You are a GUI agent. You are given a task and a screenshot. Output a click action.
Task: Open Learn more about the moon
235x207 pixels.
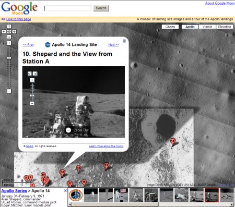(x=106, y=146)
